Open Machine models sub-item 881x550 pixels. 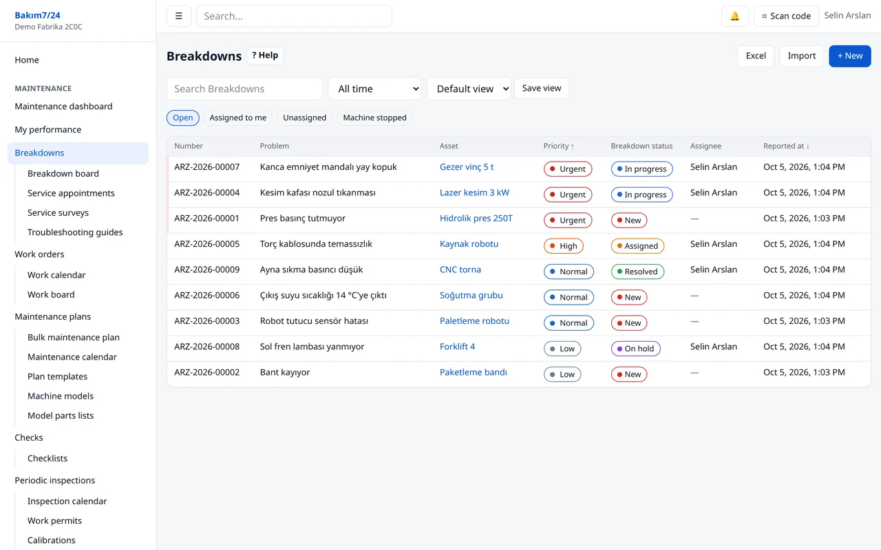61,396
